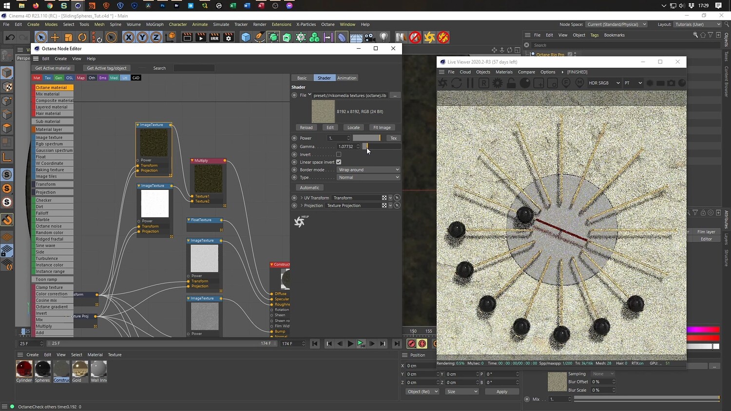This screenshot has width=731, height=411.
Task: Open the HDR SRGB dropdown
Action: tap(604, 83)
